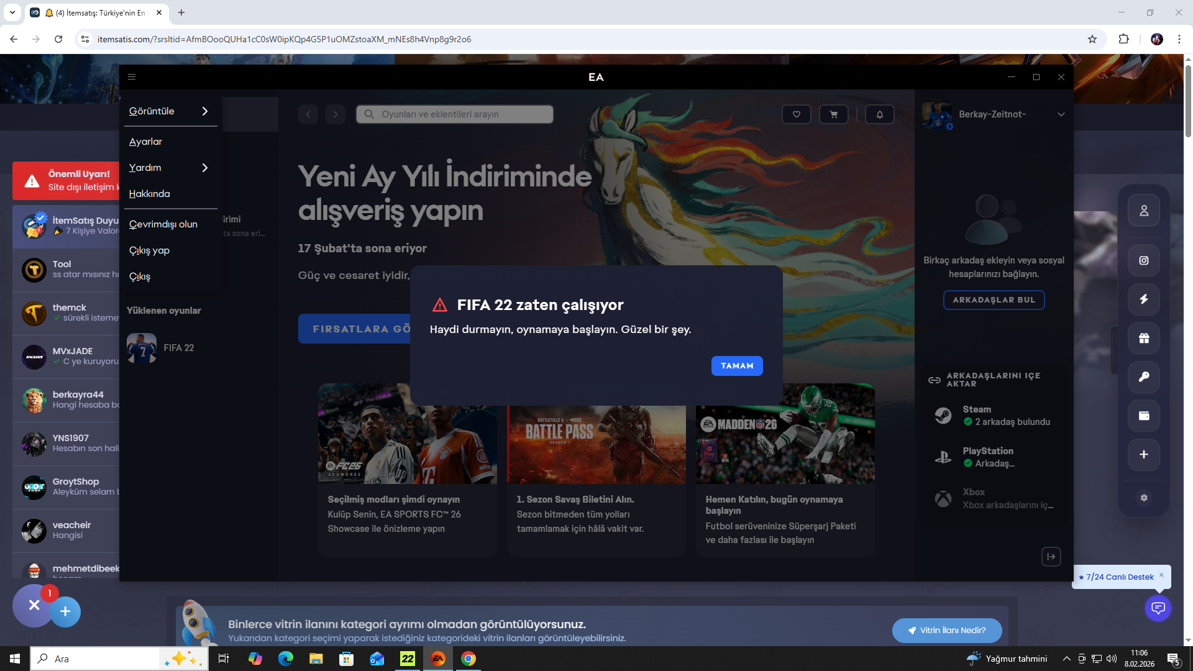The height and width of the screenshot is (671, 1193).
Task: Open the MVxJADE chat conversation
Action: click(x=66, y=357)
